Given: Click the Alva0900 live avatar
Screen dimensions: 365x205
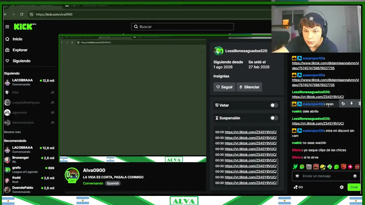Looking at the screenshot, I should [x=72, y=175].
